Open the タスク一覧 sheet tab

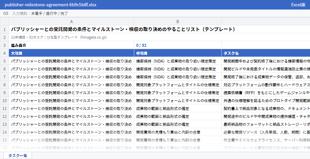[17, 155]
